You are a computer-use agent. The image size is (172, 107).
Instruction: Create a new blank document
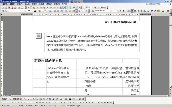click(3, 7)
